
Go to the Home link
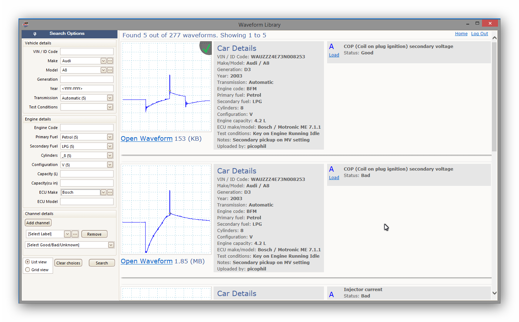click(x=461, y=34)
